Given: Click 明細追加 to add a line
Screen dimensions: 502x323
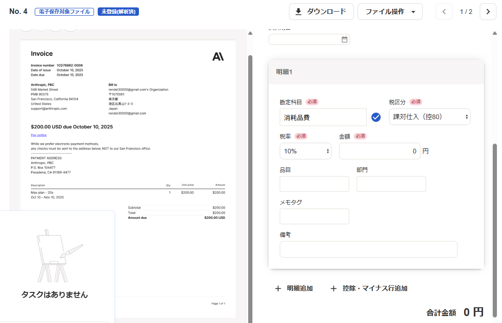Looking at the screenshot, I should [294, 288].
